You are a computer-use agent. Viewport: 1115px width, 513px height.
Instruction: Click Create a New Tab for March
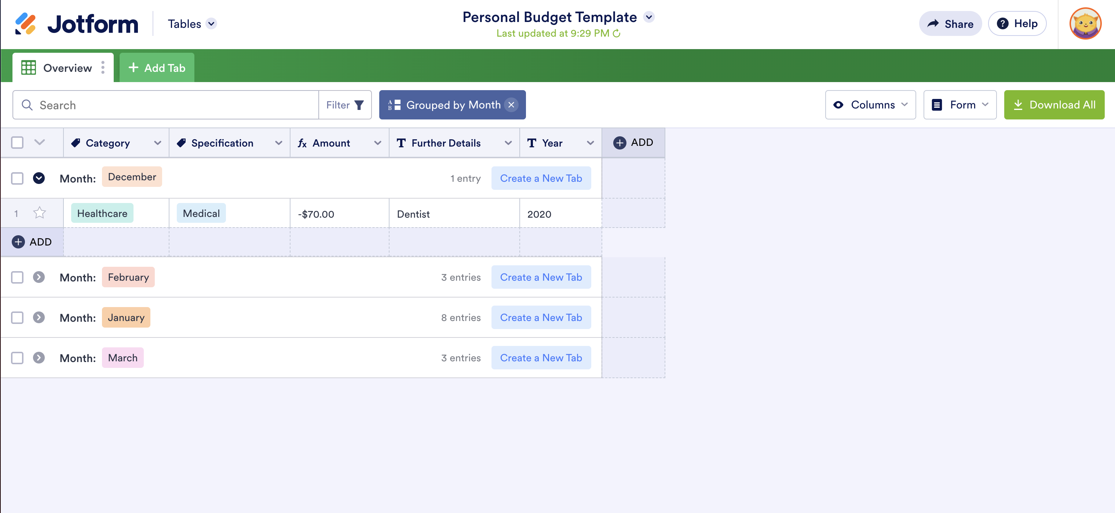pos(541,358)
